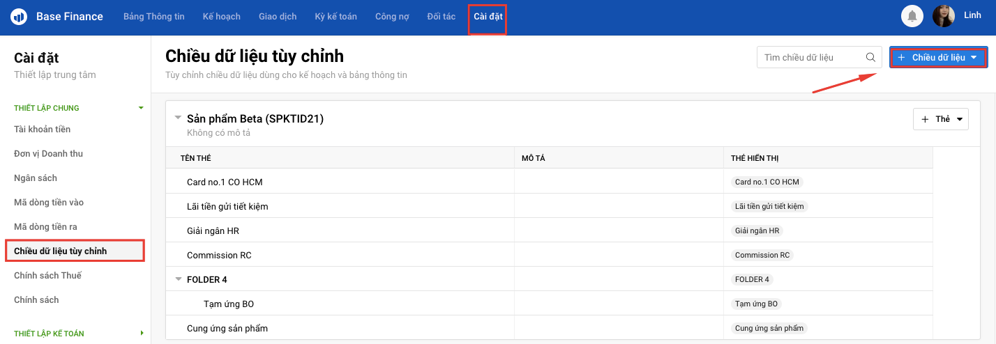Click the search magnifier icon
Image resolution: width=996 pixels, height=344 pixels.
click(870, 57)
